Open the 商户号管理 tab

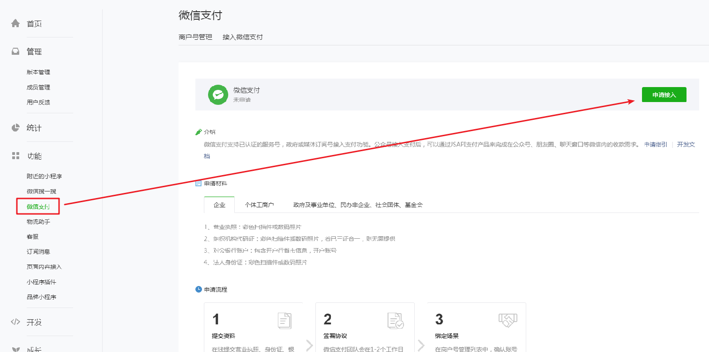click(x=195, y=37)
